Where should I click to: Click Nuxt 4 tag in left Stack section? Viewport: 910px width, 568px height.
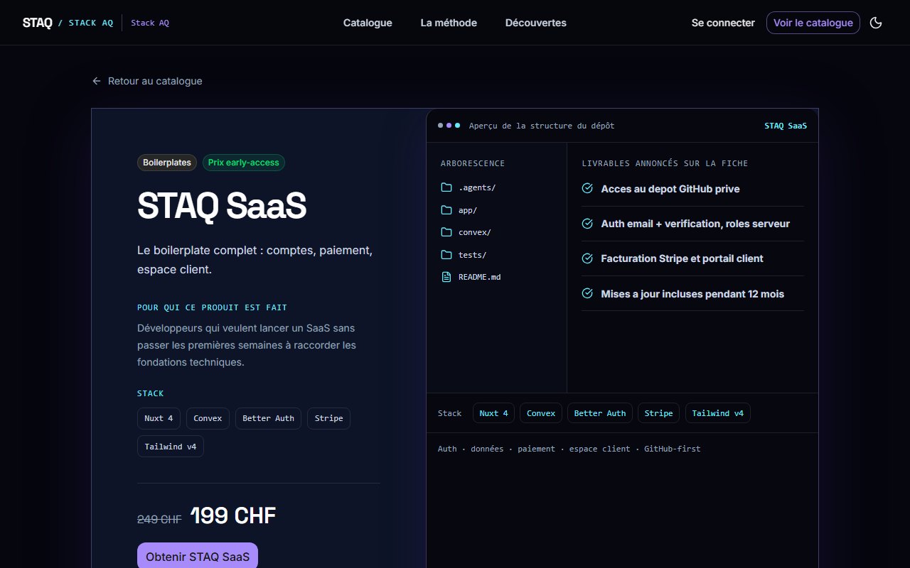(x=159, y=418)
